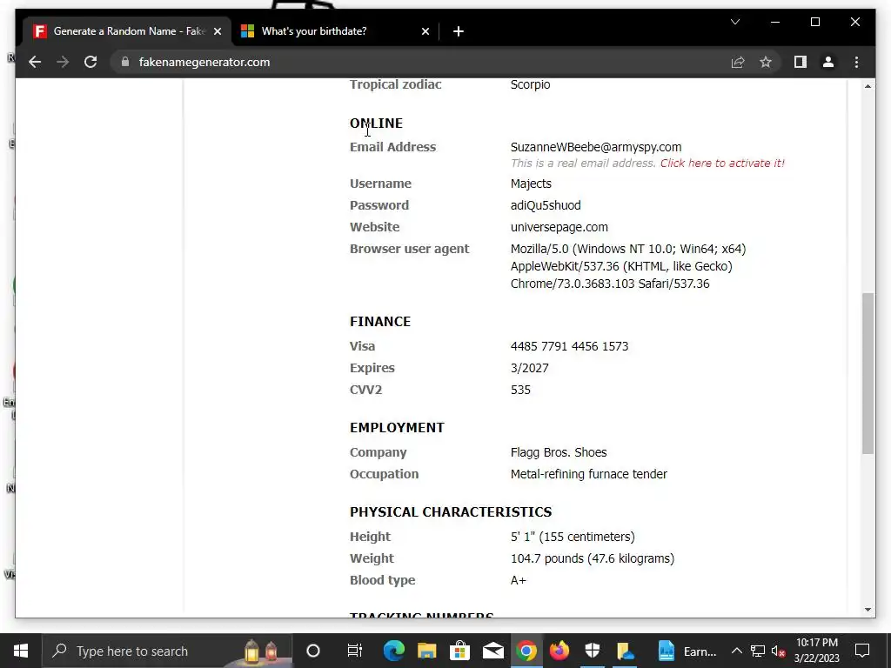Open Microsoft Store from taskbar

459,651
